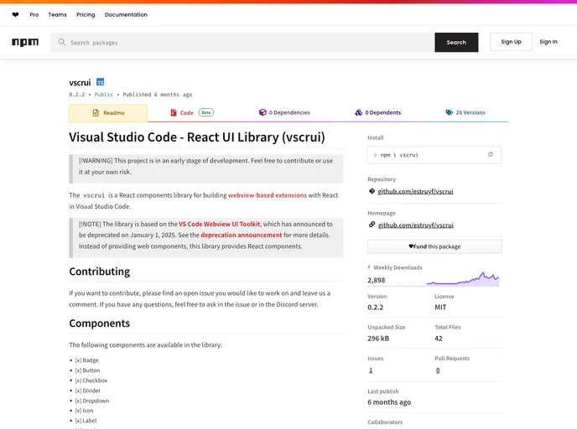Click the '[x] Badge' list item

click(x=87, y=360)
